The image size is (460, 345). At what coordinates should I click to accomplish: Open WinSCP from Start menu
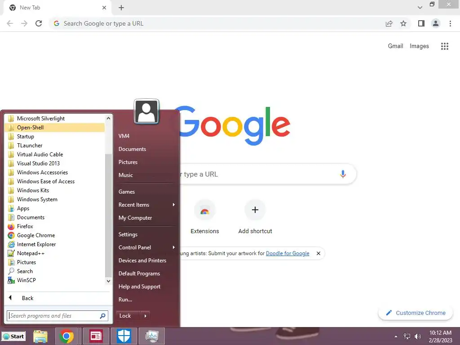click(x=54, y=280)
